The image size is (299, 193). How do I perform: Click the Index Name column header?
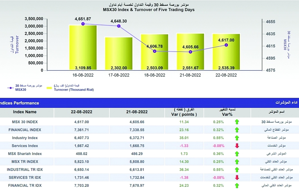coord(25,112)
